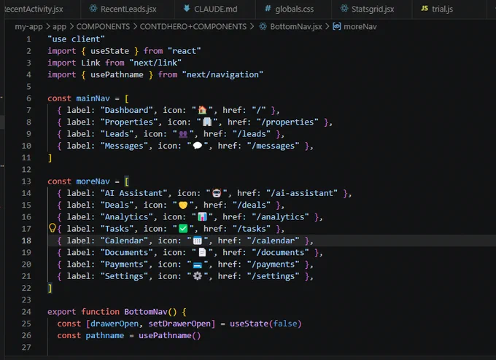
Task: Expand breadcrumb chevron after BottomNav.jsx
Action: [328, 26]
